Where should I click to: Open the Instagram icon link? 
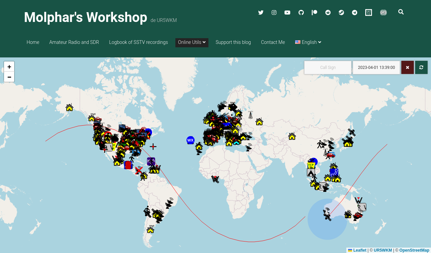[x=274, y=12]
